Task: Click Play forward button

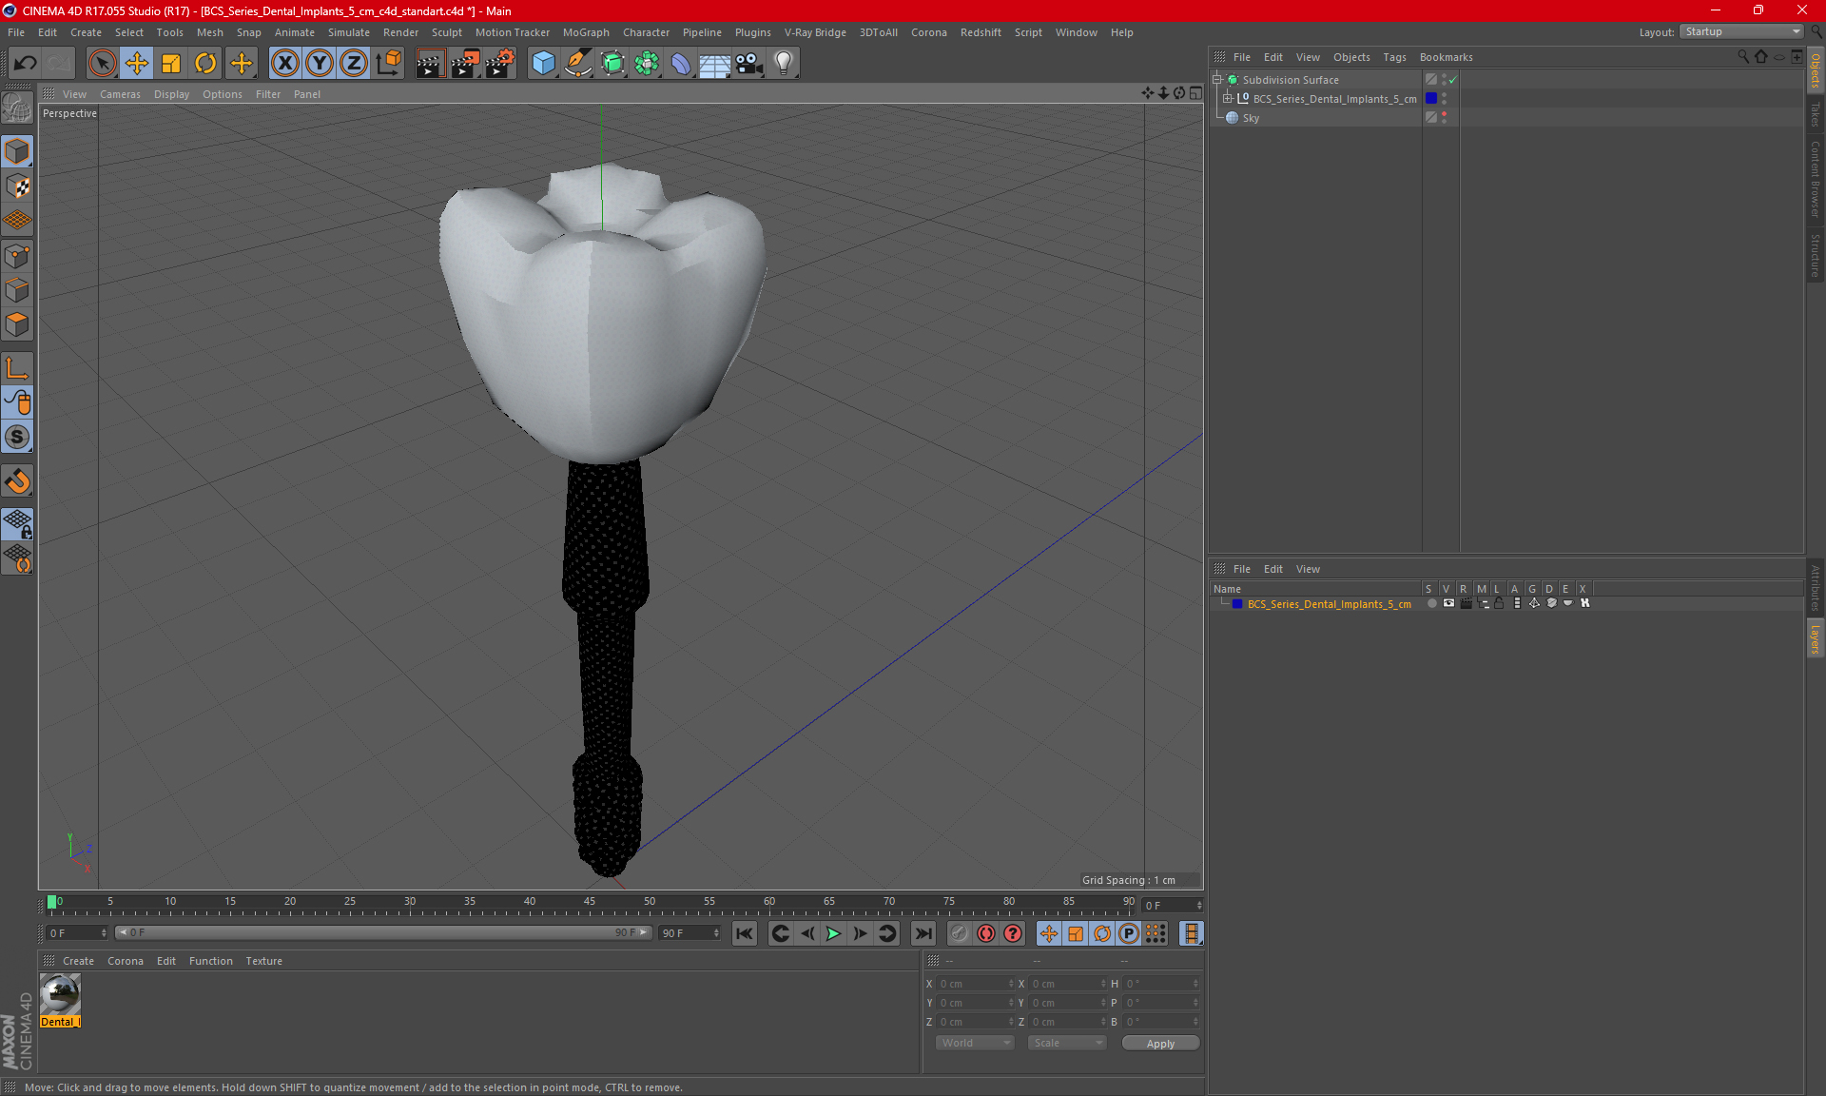Action: point(833,933)
